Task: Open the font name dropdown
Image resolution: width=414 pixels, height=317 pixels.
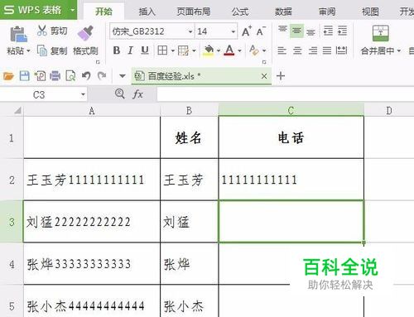Action: click(x=190, y=31)
